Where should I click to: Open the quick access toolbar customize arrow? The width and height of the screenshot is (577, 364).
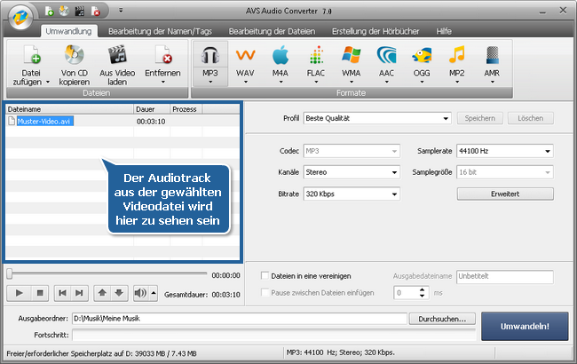click(121, 11)
